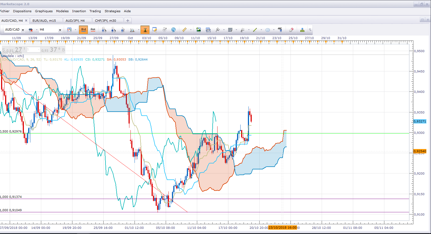
Task: Select the green trend line drawing tool
Action: (x=255, y=30)
